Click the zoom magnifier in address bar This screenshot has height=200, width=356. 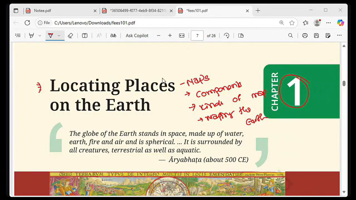coord(281,23)
